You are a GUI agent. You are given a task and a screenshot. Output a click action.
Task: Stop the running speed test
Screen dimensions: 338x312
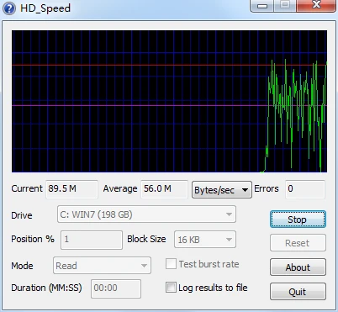pyautogui.click(x=298, y=219)
